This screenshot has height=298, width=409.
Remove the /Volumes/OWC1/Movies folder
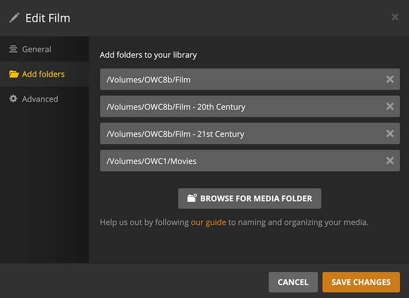point(389,161)
